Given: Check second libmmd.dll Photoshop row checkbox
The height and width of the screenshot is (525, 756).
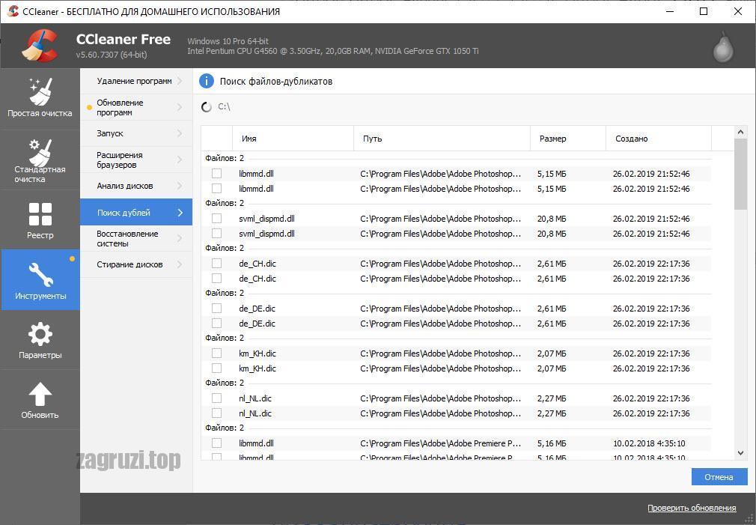Looking at the screenshot, I should click(216, 189).
